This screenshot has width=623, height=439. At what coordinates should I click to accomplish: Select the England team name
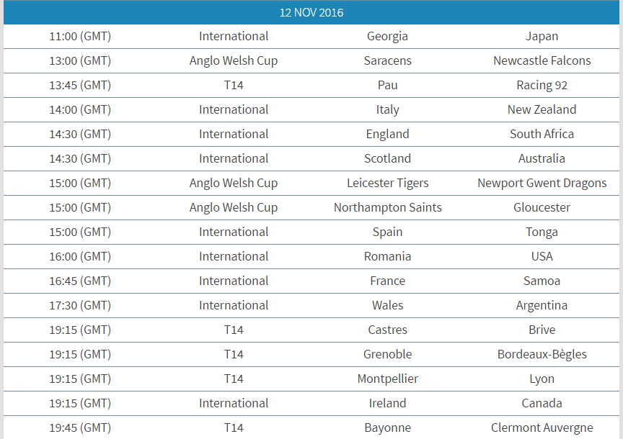pyautogui.click(x=387, y=134)
